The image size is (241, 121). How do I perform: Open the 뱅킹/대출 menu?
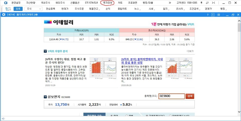tap(148, 3)
